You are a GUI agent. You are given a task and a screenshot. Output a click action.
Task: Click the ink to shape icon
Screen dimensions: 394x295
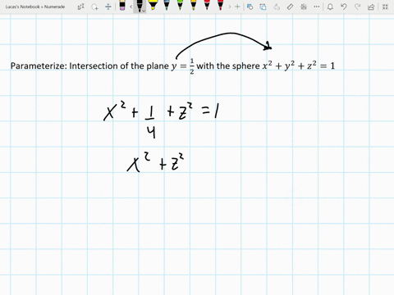[263, 7]
